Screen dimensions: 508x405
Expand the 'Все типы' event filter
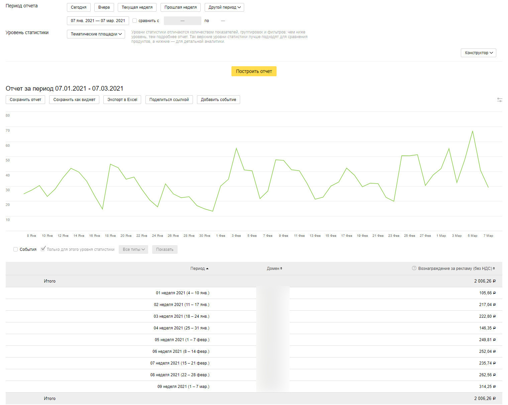pyautogui.click(x=133, y=249)
